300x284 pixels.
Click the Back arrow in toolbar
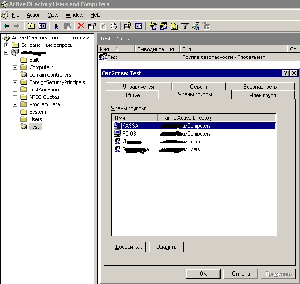pos(6,26)
